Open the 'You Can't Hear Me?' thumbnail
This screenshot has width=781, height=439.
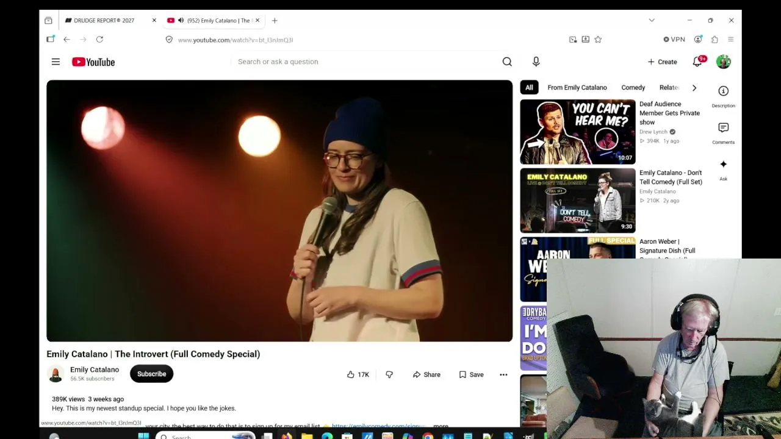pos(578,132)
